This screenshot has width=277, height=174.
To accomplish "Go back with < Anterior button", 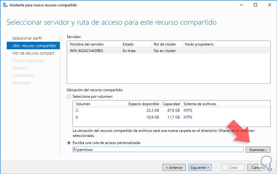I will [x=174, y=167].
